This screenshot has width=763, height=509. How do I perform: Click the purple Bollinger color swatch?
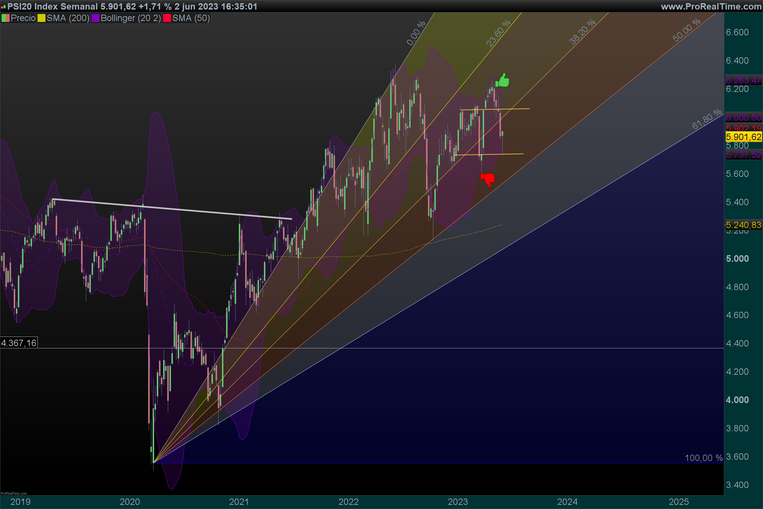95,18
